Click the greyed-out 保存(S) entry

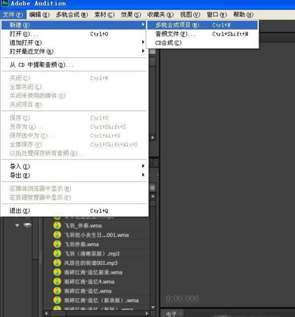tap(74, 117)
